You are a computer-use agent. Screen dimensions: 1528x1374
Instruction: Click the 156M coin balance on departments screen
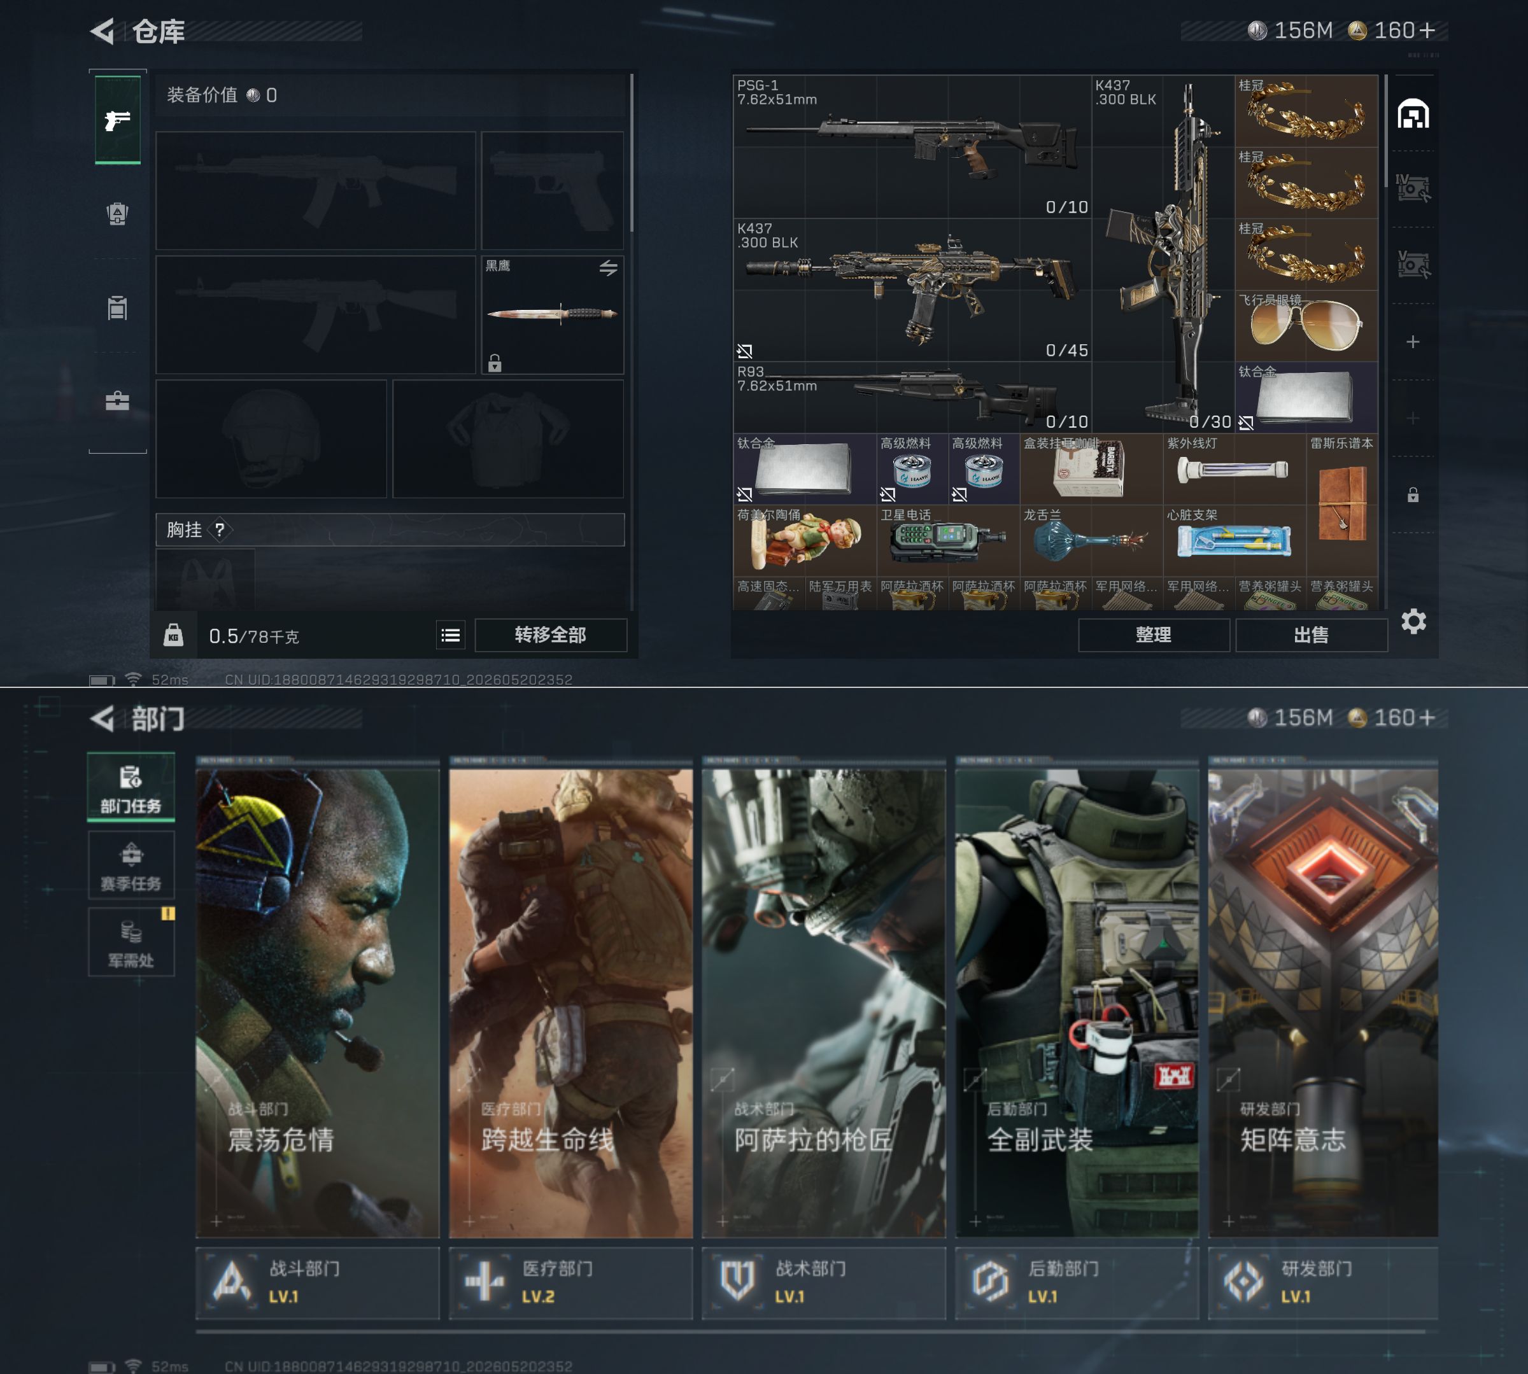[x=1290, y=717]
